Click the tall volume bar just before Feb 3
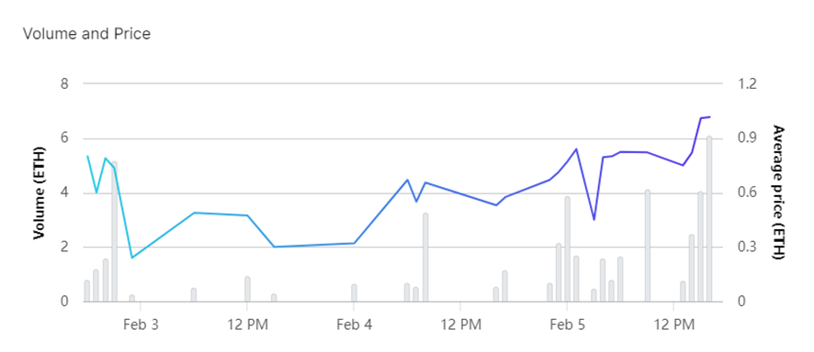Image resolution: width=814 pixels, height=352 pixels. 114,231
